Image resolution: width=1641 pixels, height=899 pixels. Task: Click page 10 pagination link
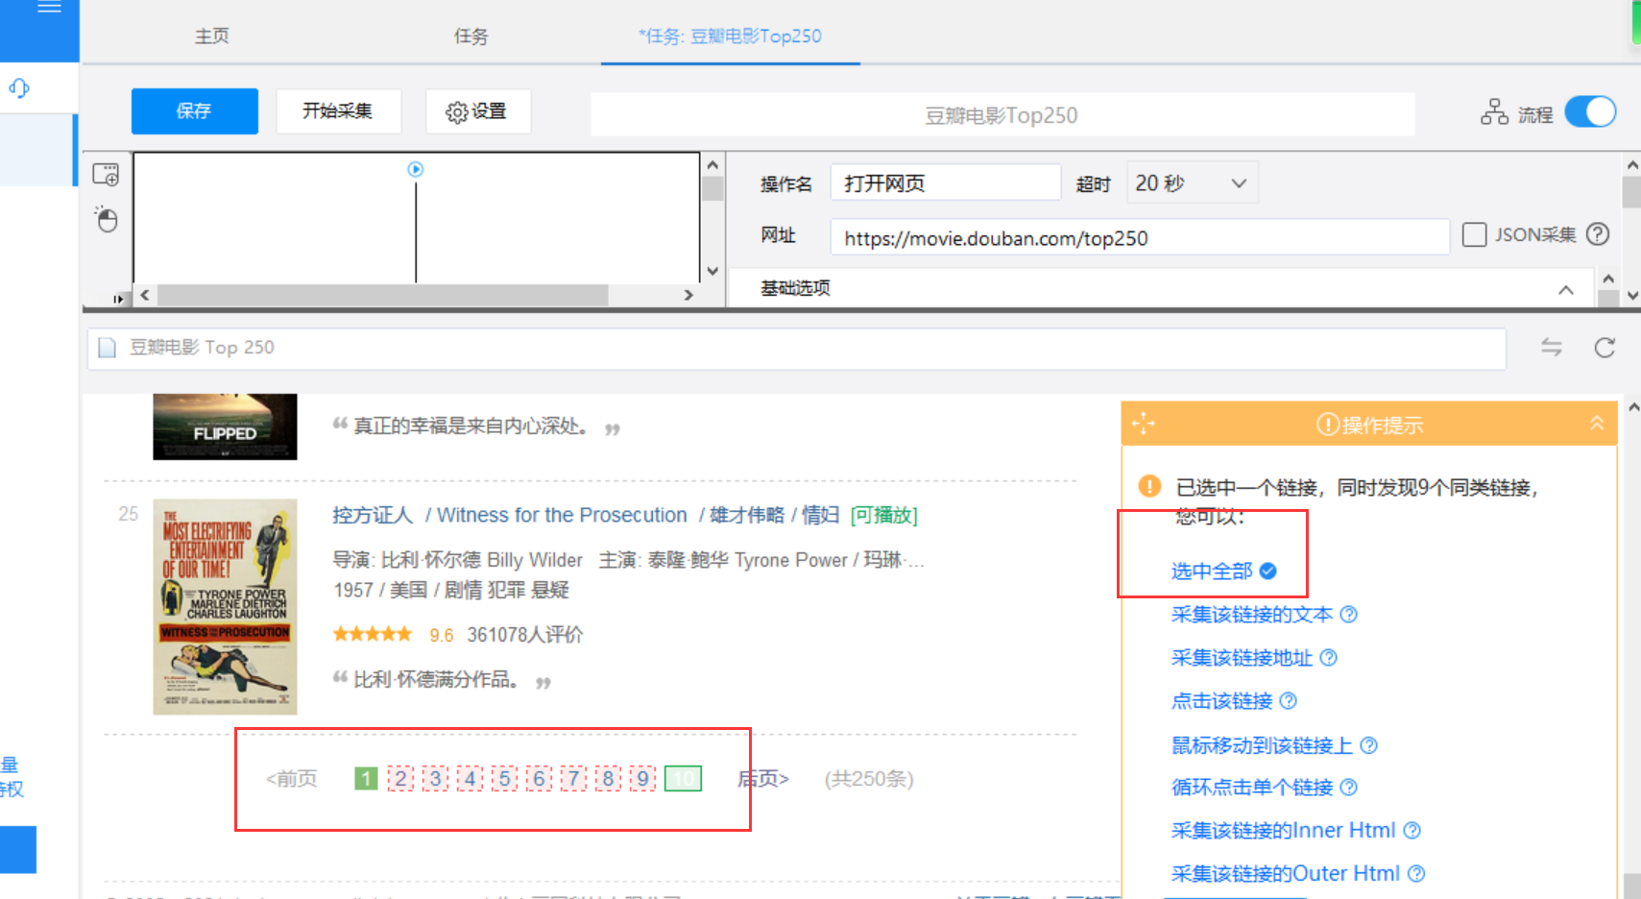(683, 778)
